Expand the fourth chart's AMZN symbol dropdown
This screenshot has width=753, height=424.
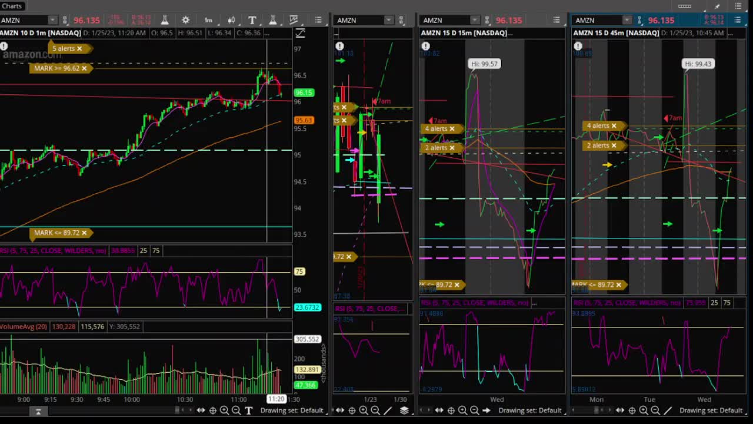[627, 20]
